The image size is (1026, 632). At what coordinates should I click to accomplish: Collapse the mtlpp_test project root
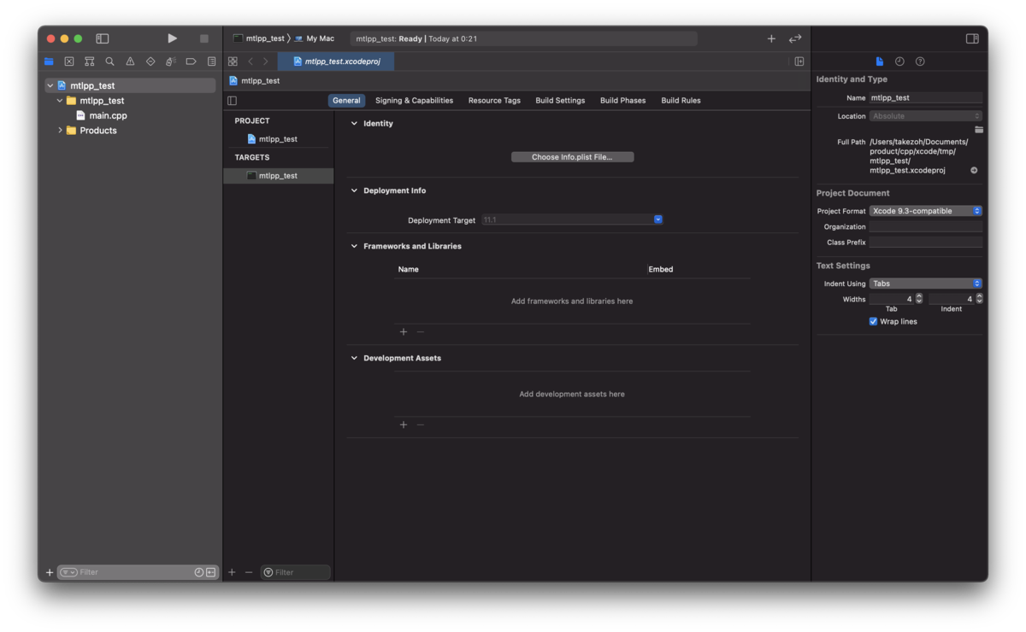click(x=50, y=85)
